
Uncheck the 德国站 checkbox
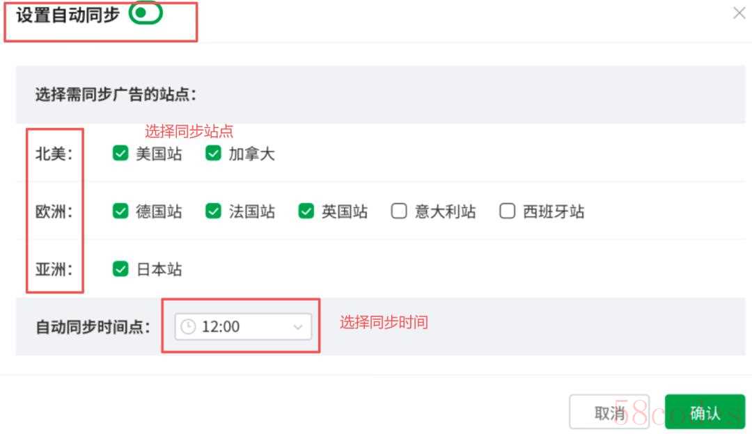(120, 211)
